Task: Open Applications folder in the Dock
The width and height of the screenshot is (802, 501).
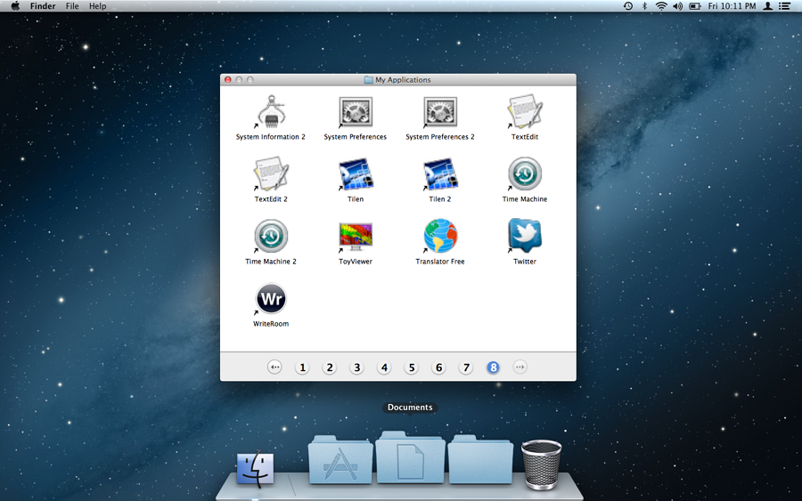Action: tap(340, 460)
